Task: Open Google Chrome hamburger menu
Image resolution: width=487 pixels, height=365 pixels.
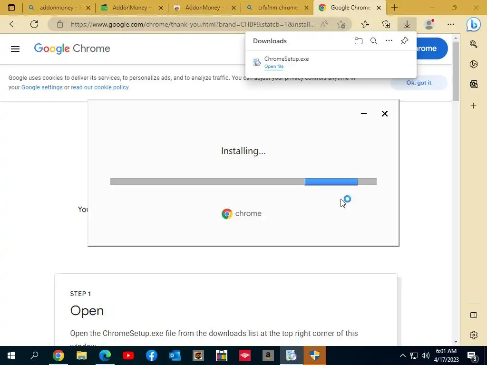Action: (15, 49)
